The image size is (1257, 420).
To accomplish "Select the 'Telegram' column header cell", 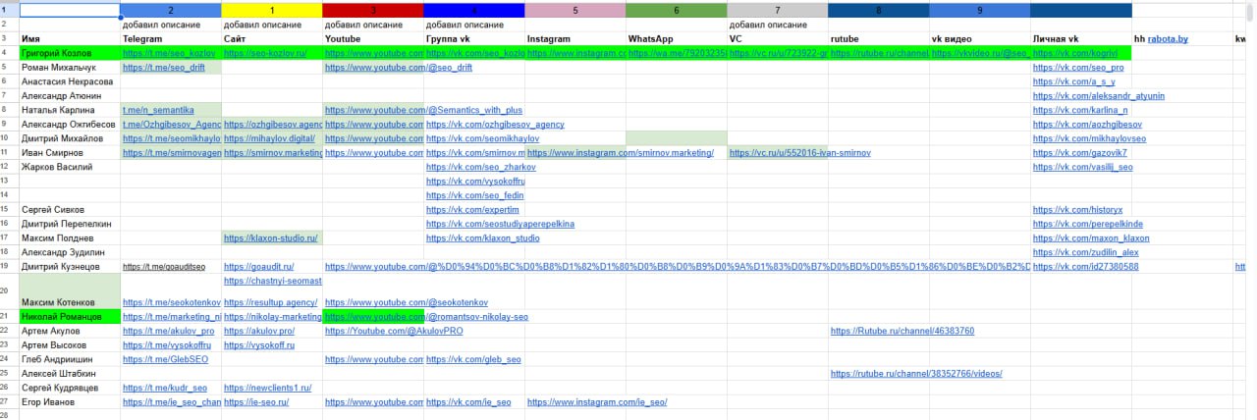I will (171, 38).
